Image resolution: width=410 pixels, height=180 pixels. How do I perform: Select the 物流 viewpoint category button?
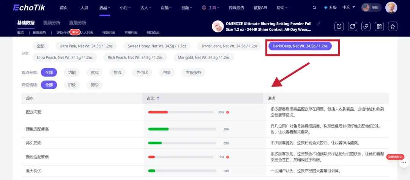click(x=118, y=72)
